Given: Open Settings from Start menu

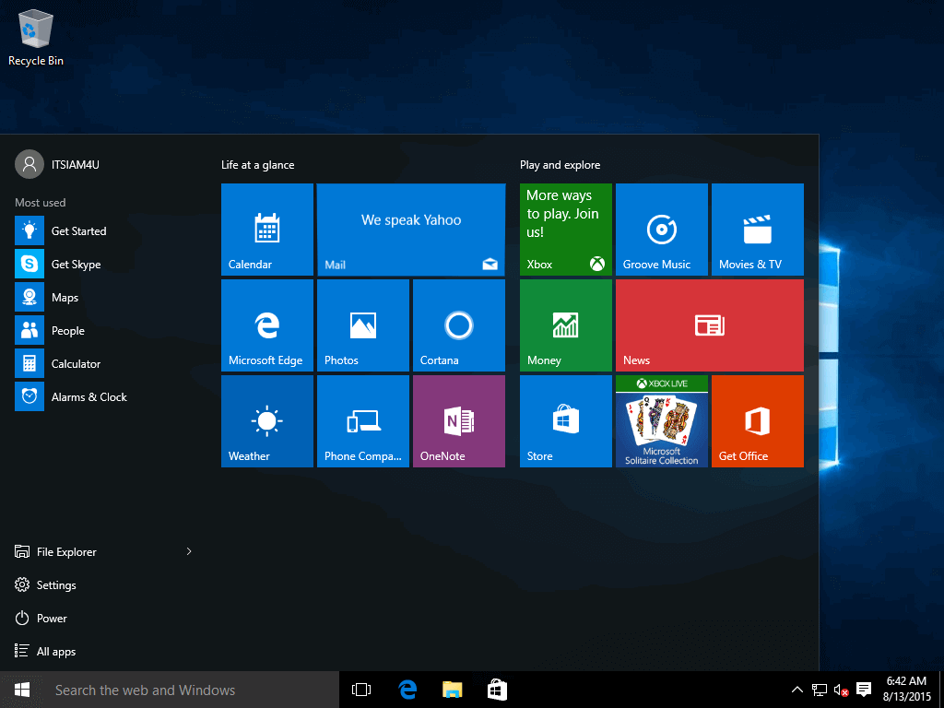Looking at the screenshot, I should point(55,585).
